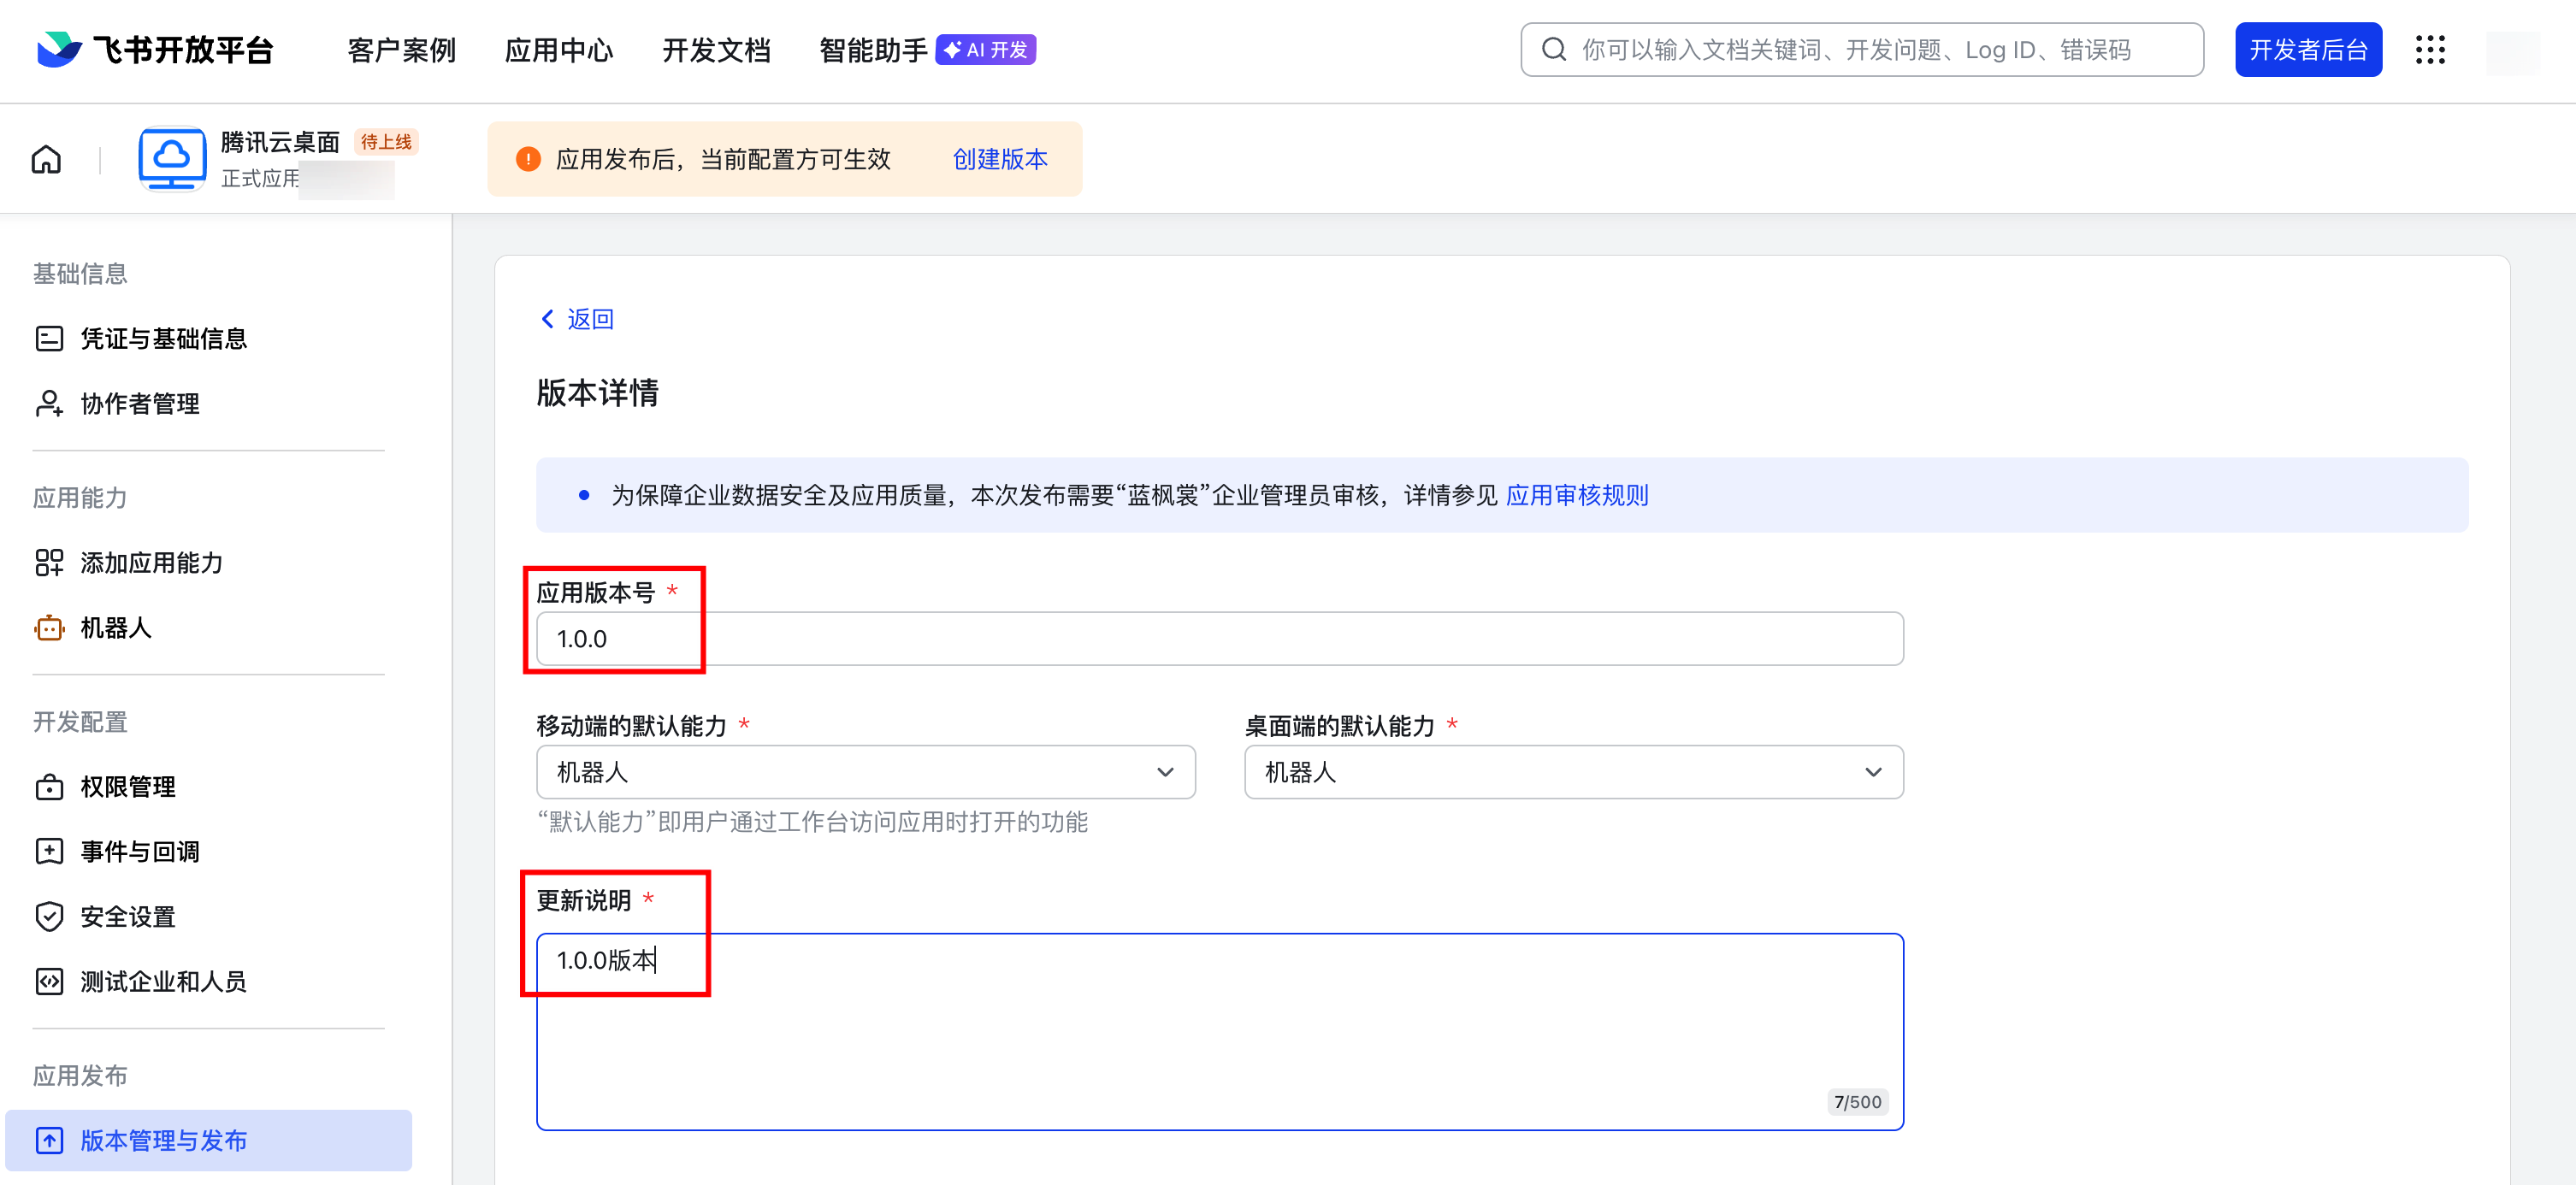Click the home icon in the header
2576x1185 pixels.
[x=46, y=159]
